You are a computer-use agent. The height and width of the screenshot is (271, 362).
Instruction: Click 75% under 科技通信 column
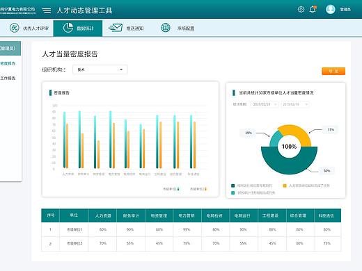[326, 243]
